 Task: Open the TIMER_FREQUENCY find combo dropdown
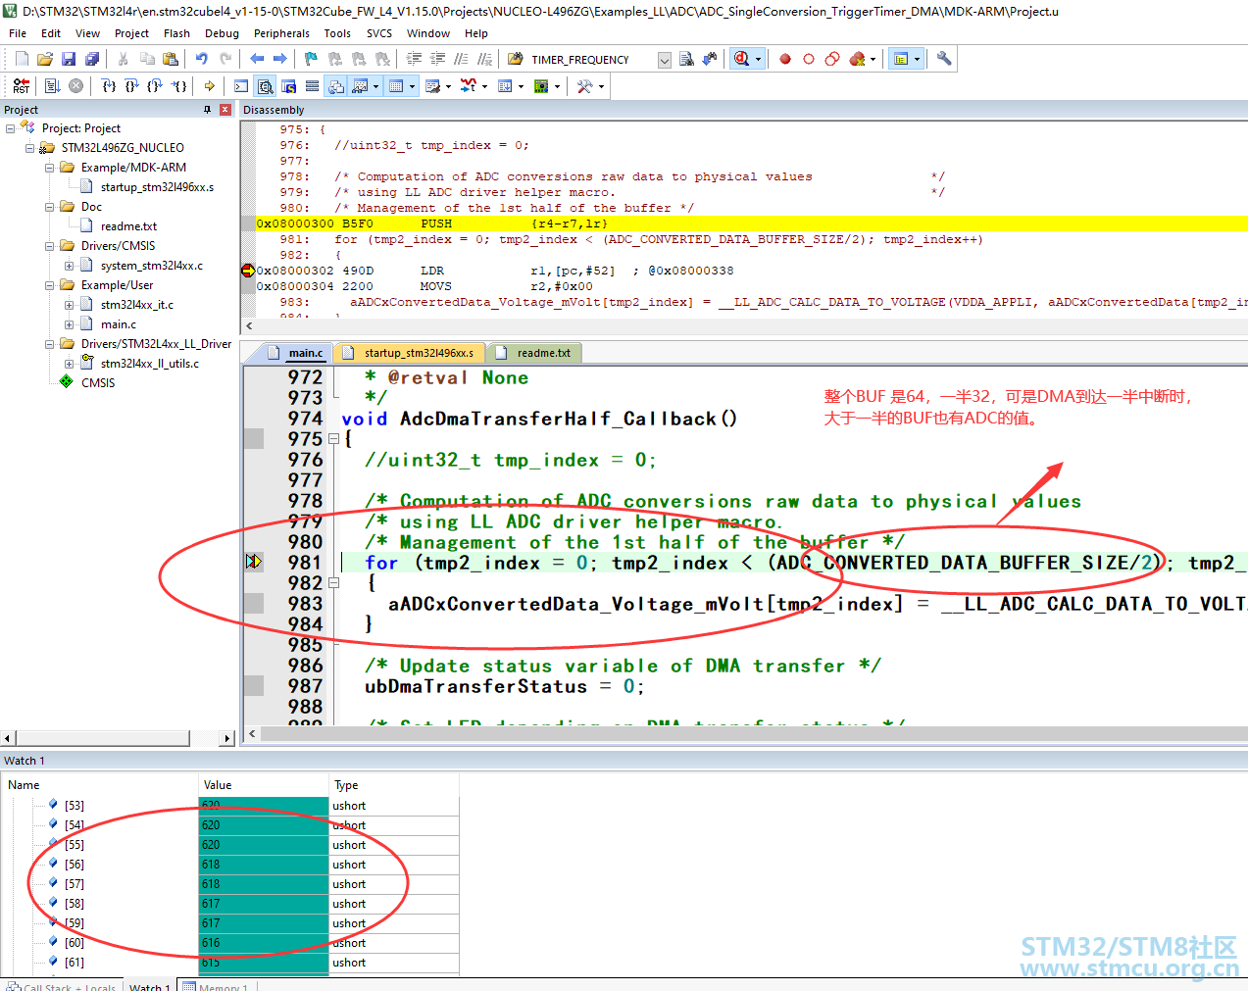(x=665, y=60)
